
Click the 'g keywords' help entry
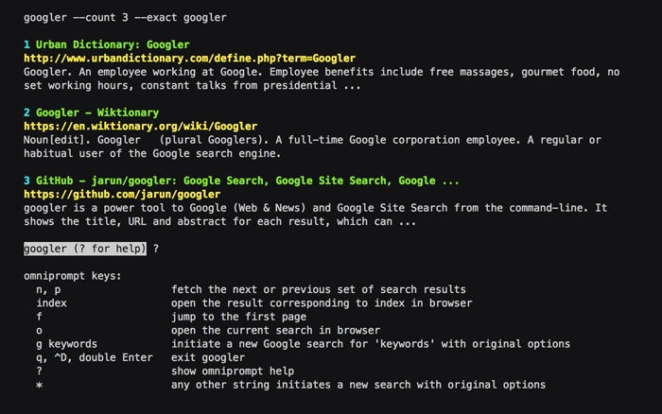tap(66, 344)
